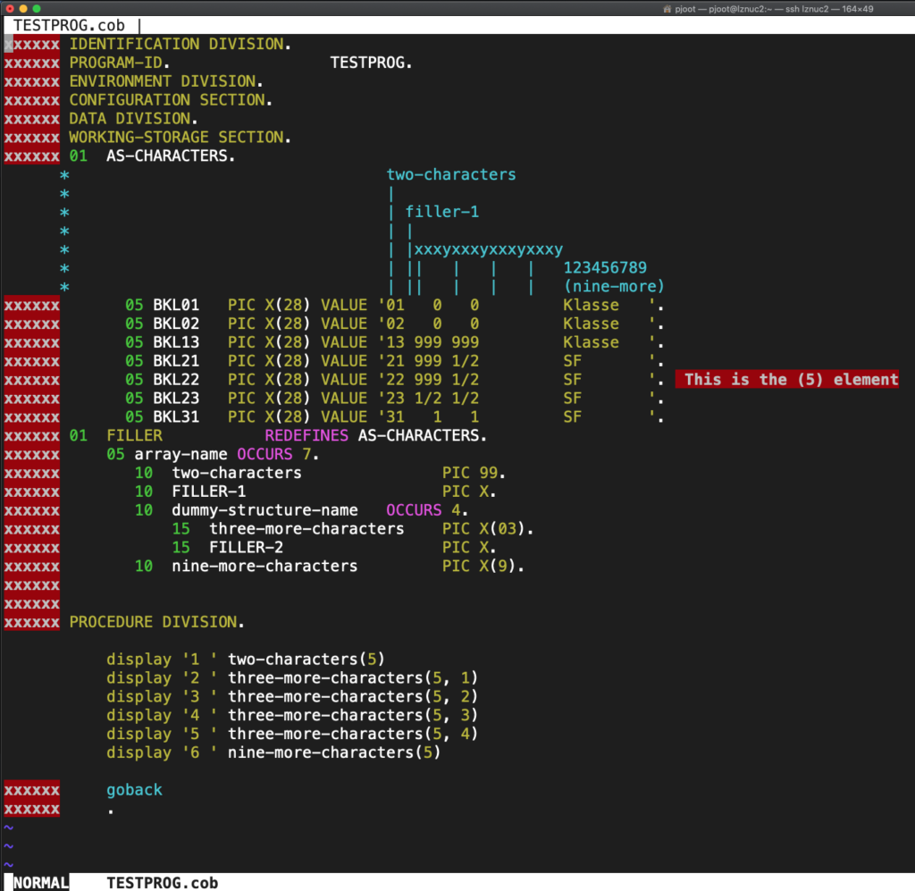Click the BKL21 field name
Viewport: 915px width, 891px height.
coord(176,361)
